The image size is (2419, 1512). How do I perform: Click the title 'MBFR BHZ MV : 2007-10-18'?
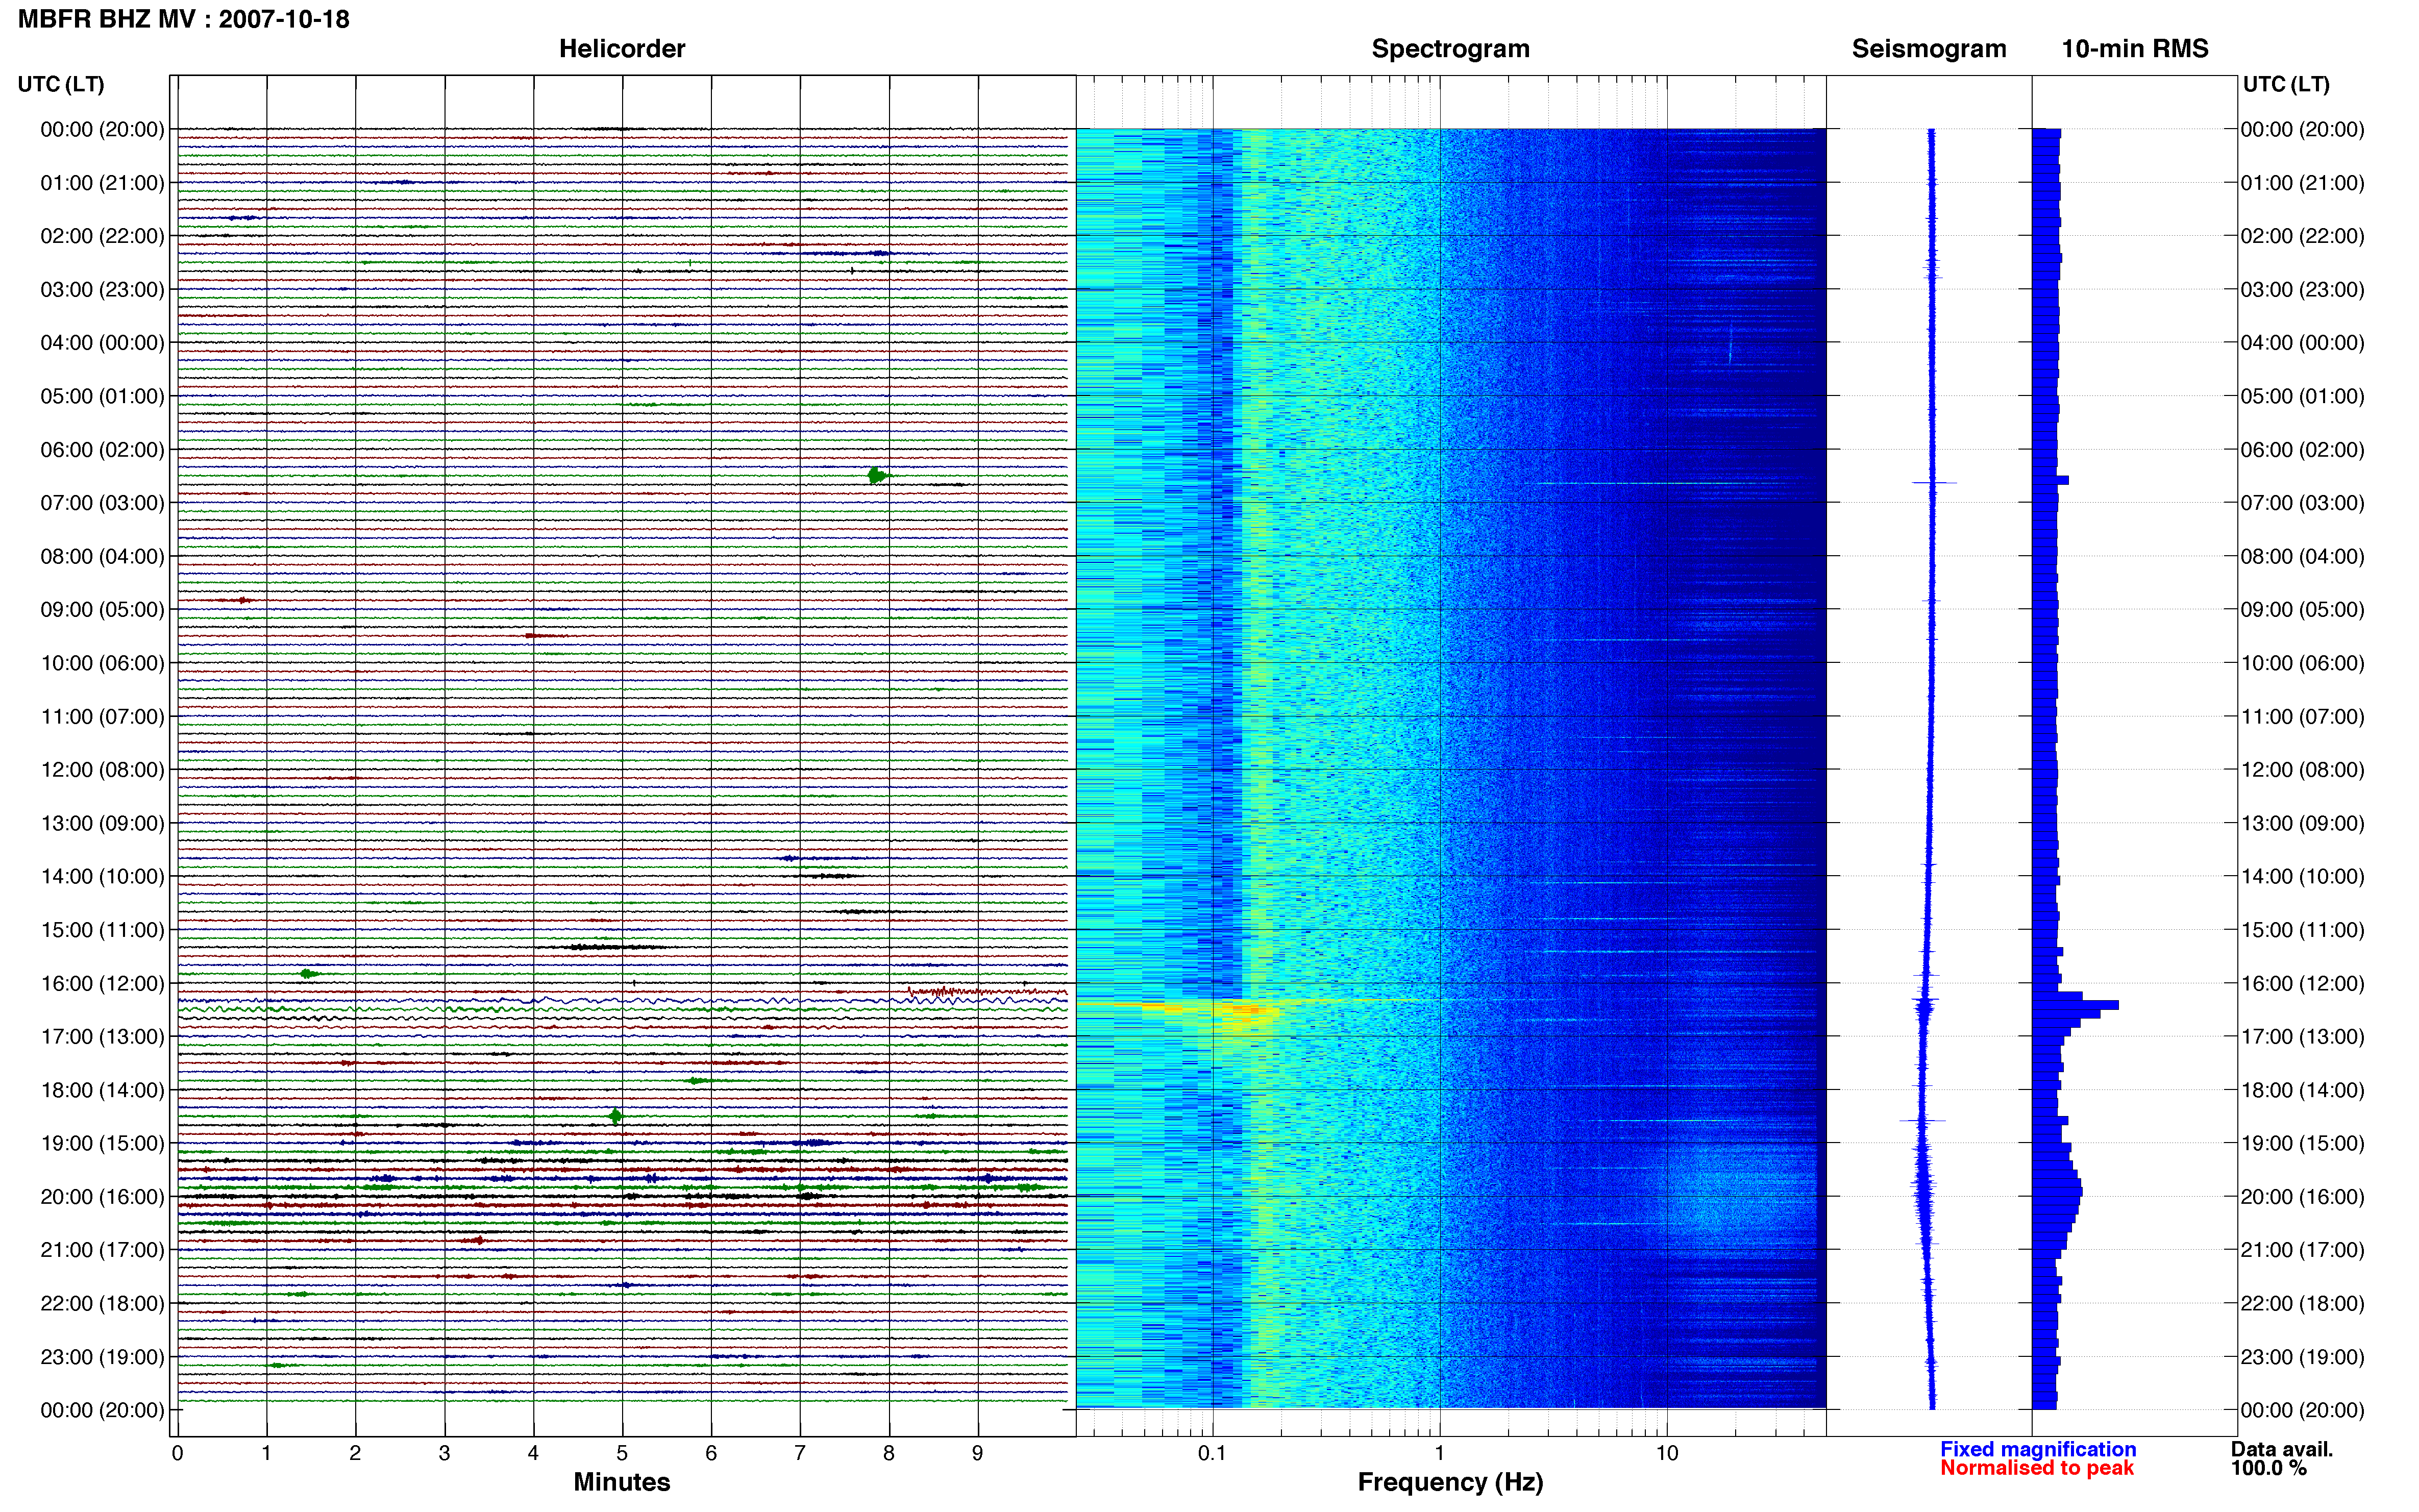pos(184,19)
